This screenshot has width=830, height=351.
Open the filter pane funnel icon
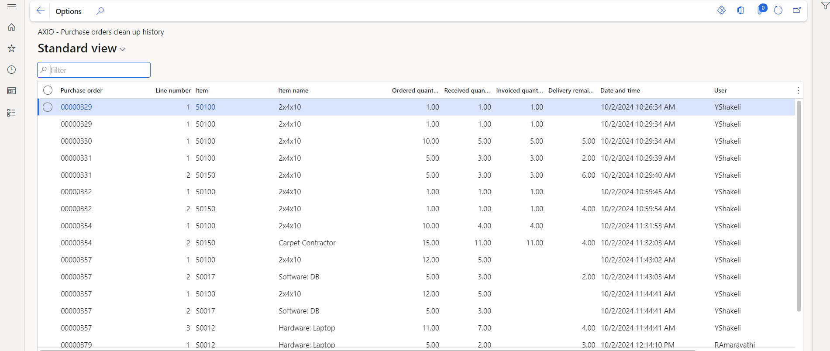pos(825,6)
